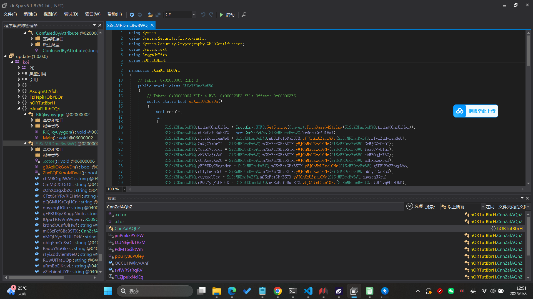Click the Windows Start button
533x299 pixels.
pyautogui.click(x=108, y=291)
